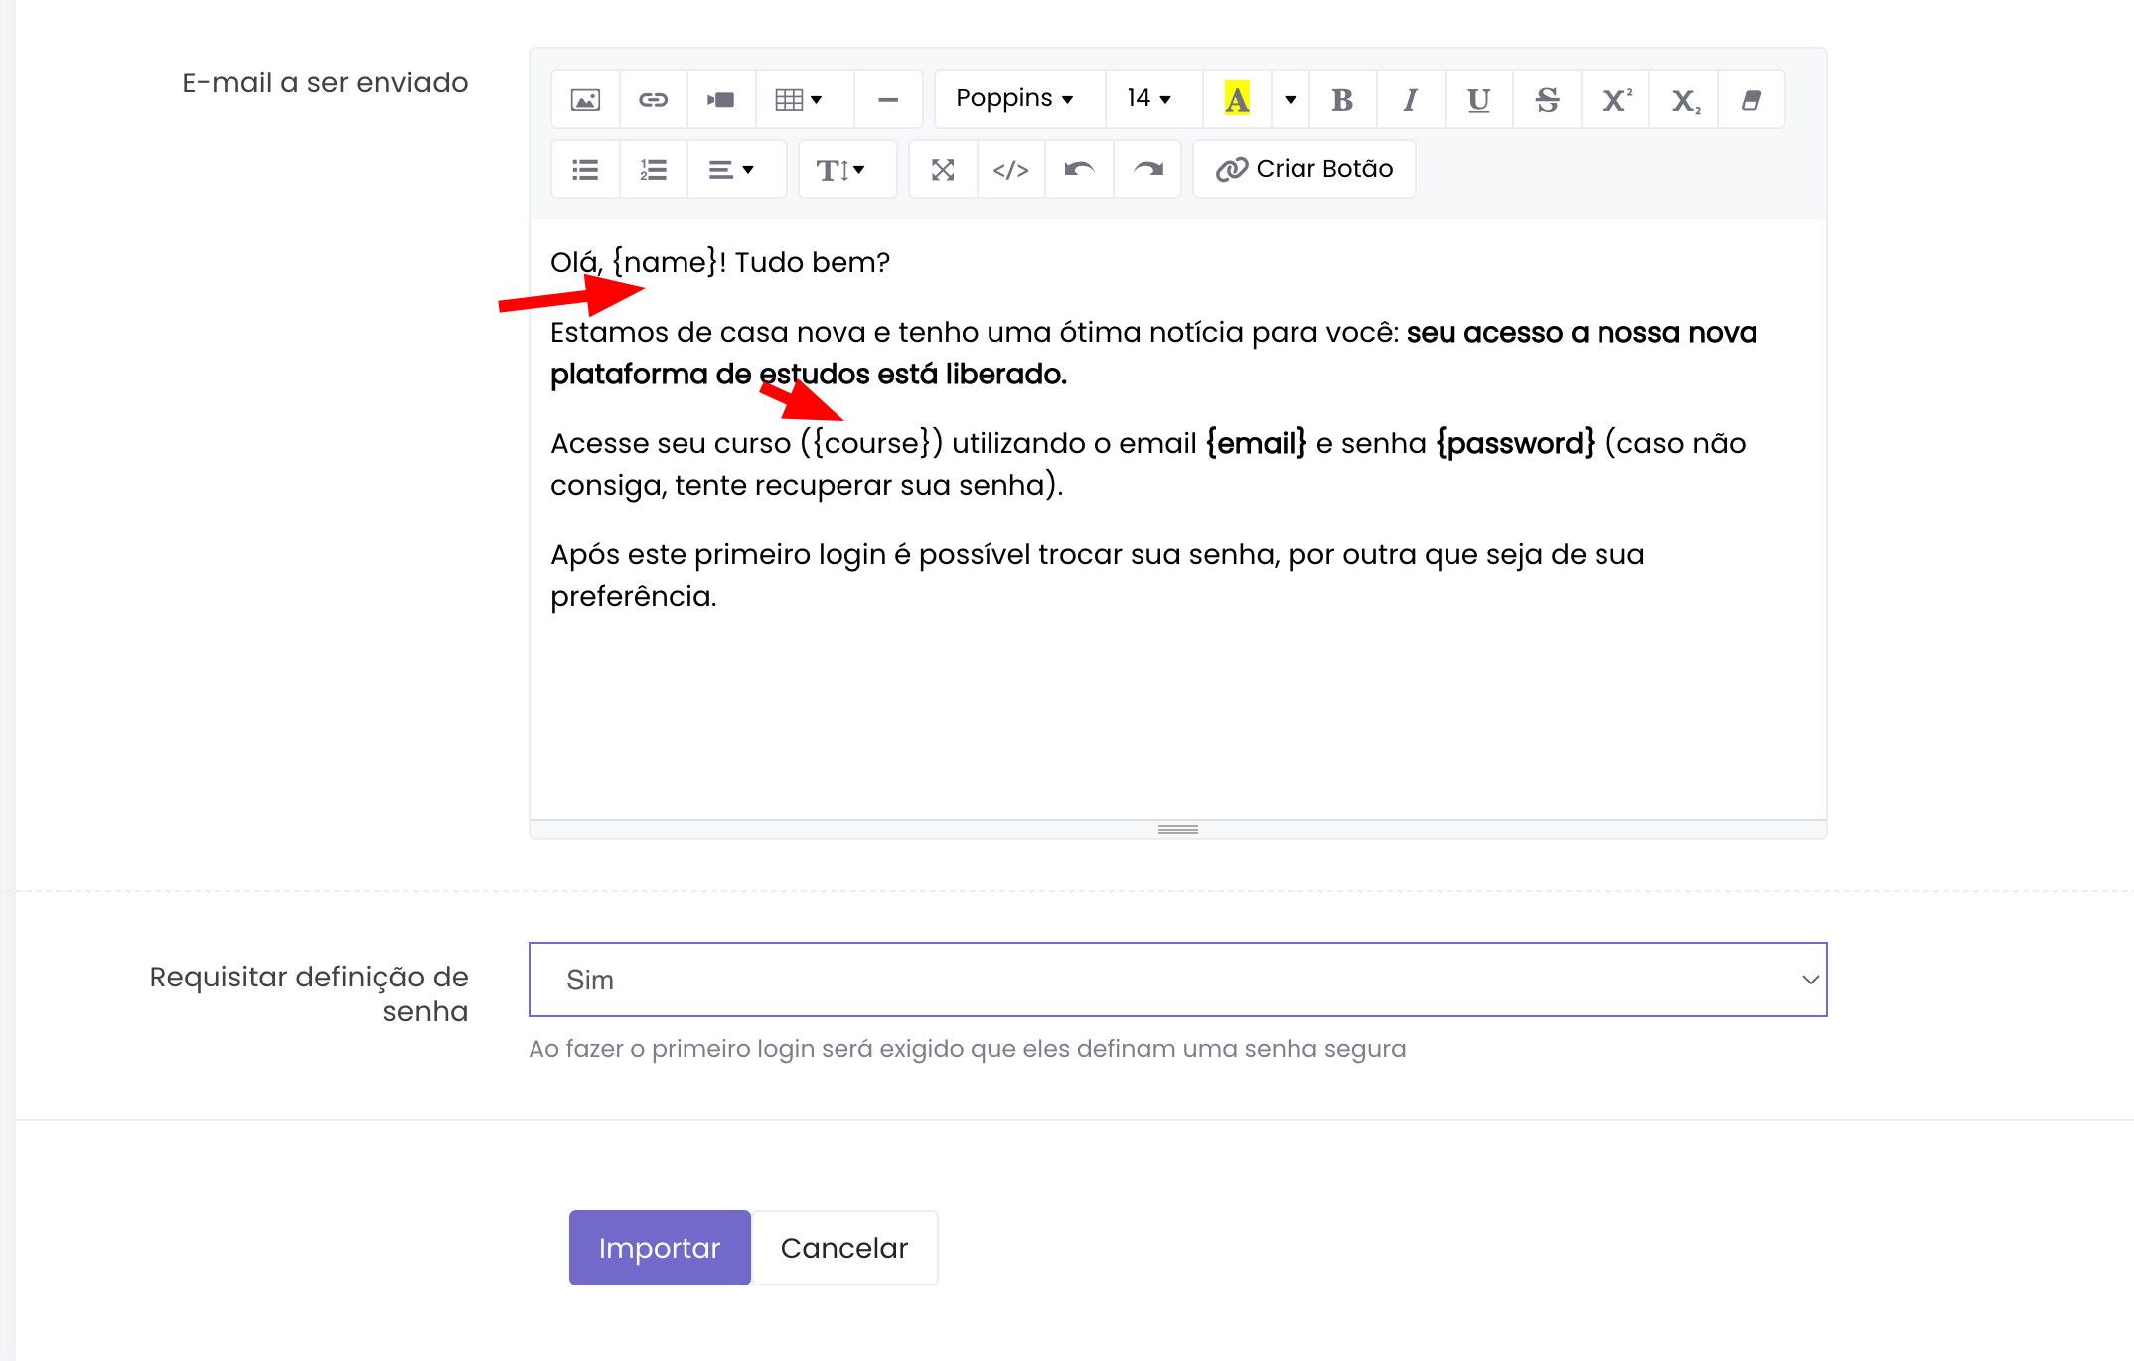Click the insert picture icon
This screenshot has height=1361, width=2134.
(x=585, y=99)
